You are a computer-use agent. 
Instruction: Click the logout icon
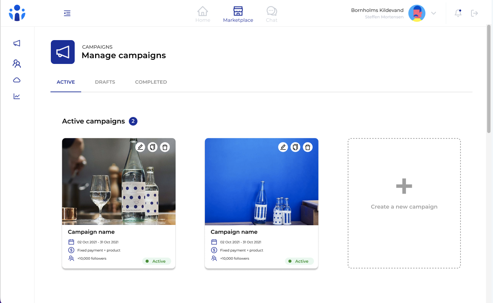(474, 13)
